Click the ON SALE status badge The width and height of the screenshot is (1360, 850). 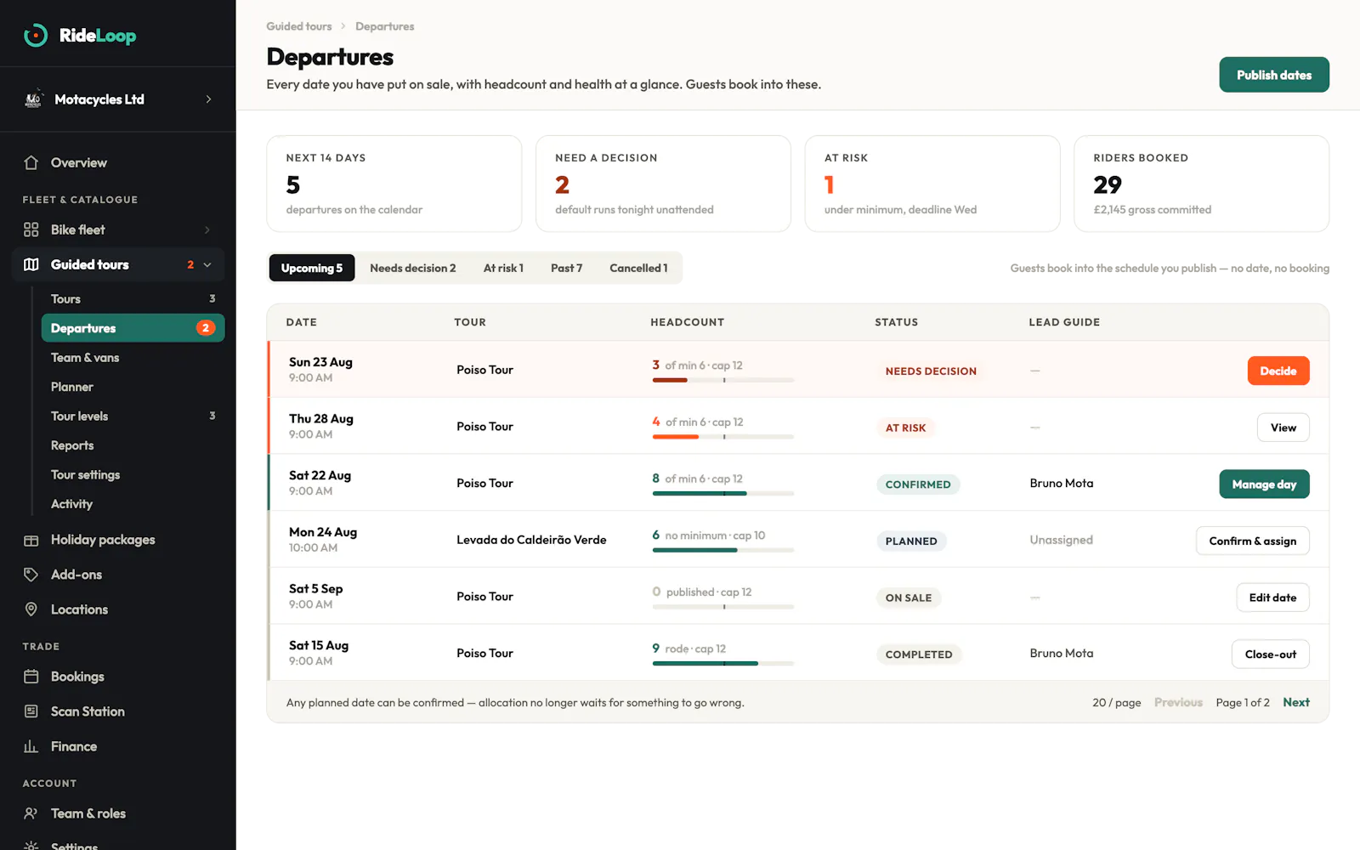(909, 598)
